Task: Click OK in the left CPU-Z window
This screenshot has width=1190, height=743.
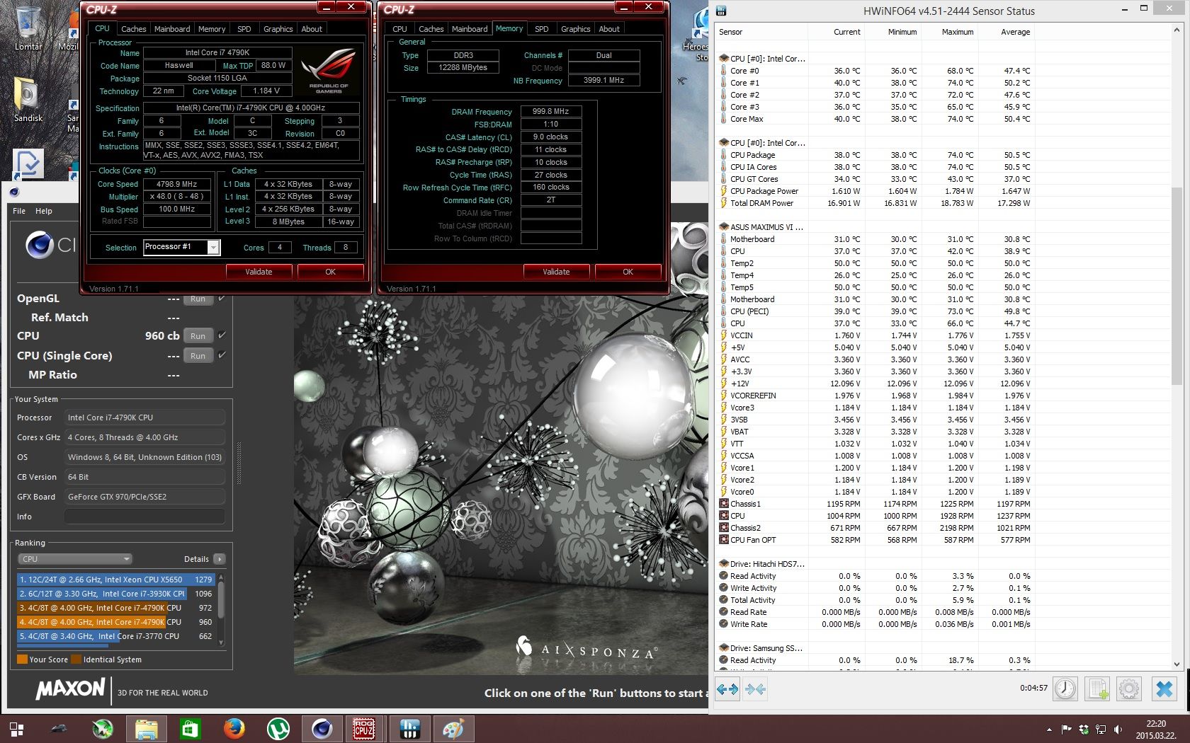Action: (x=330, y=272)
